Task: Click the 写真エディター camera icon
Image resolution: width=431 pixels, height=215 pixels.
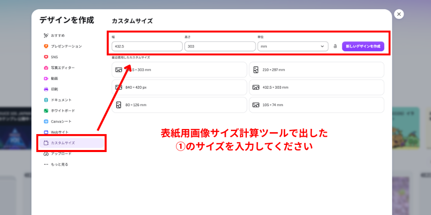Action: [x=46, y=68]
